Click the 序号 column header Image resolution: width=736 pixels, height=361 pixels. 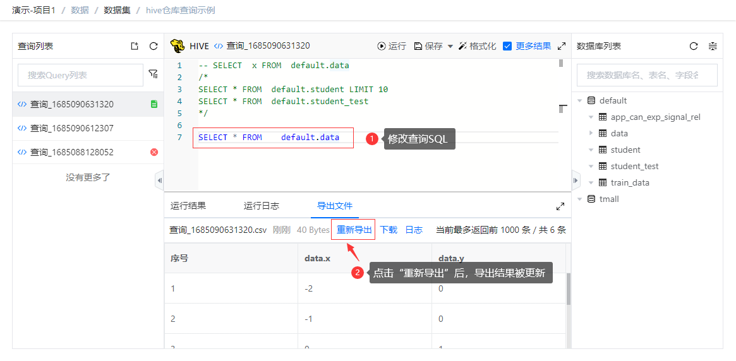(231, 258)
